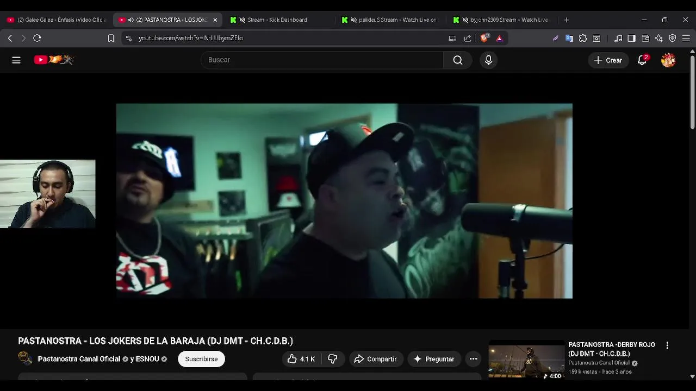The height and width of the screenshot is (391, 696).
Task: Start voice search with the microphone
Action: tap(488, 60)
